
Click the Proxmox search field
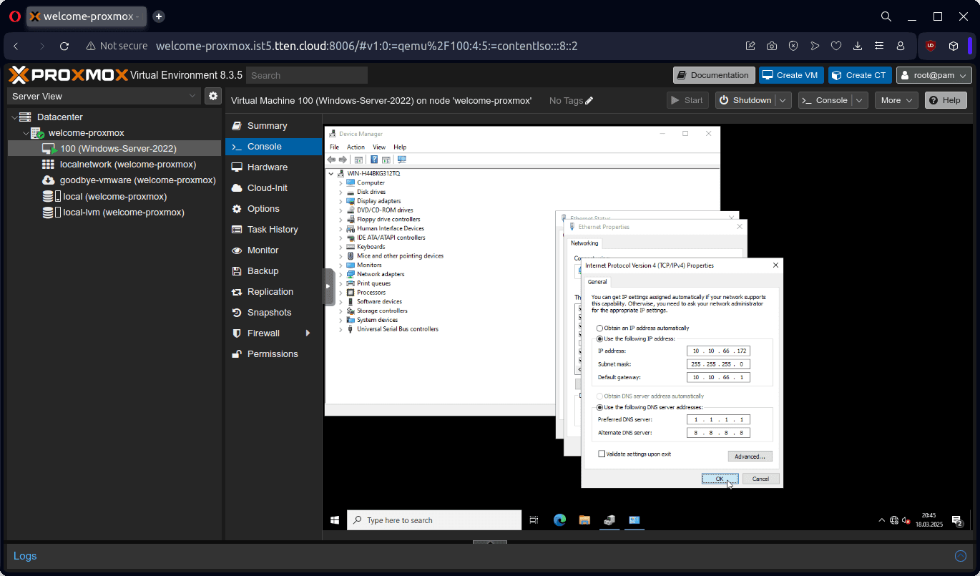[307, 75]
